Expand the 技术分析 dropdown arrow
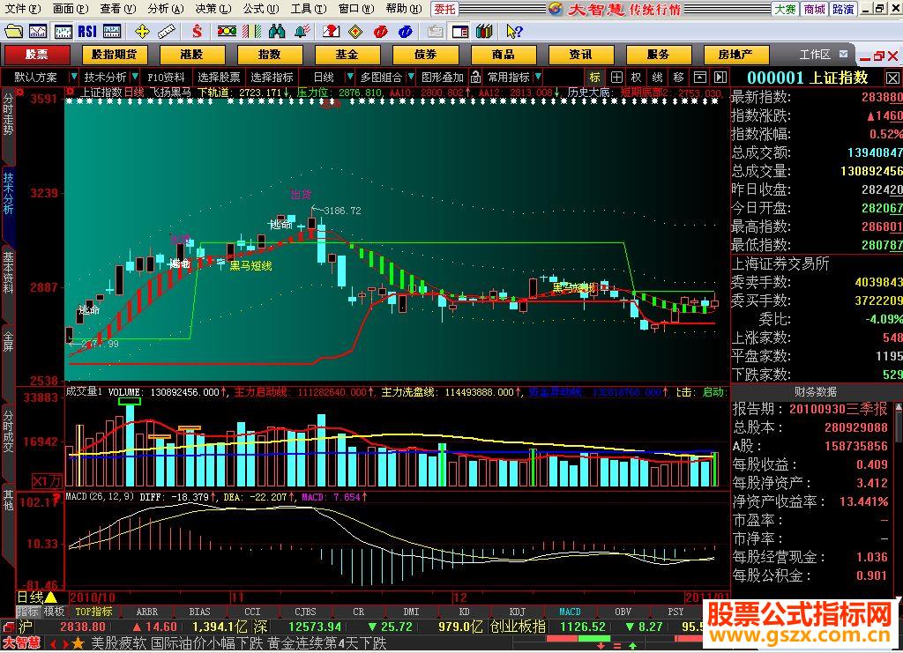The image size is (903, 653). point(135,77)
